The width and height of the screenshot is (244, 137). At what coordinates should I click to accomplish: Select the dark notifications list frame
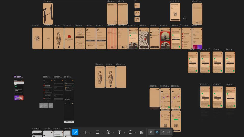(x=48, y=90)
